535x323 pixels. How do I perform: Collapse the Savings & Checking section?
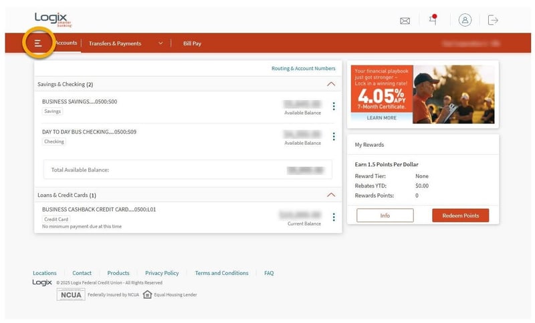click(x=330, y=85)
